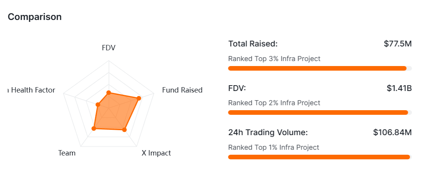Click the Total Raised orange progress bar
This screenshot has width=421, height=172.
click(317, 68)
